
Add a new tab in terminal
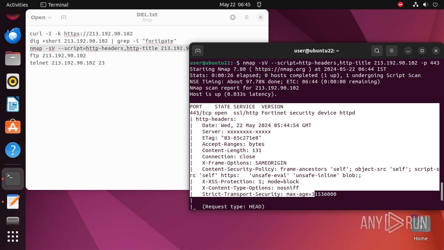click(x=198, y=51)
